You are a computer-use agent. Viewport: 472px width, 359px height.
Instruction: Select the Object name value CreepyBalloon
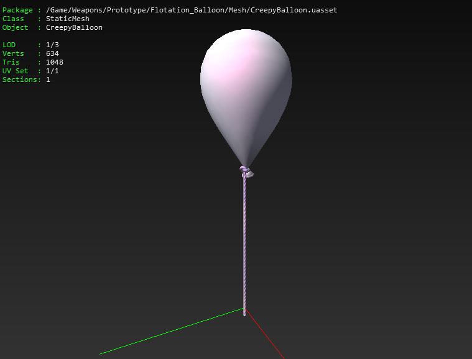coord(74,28)
